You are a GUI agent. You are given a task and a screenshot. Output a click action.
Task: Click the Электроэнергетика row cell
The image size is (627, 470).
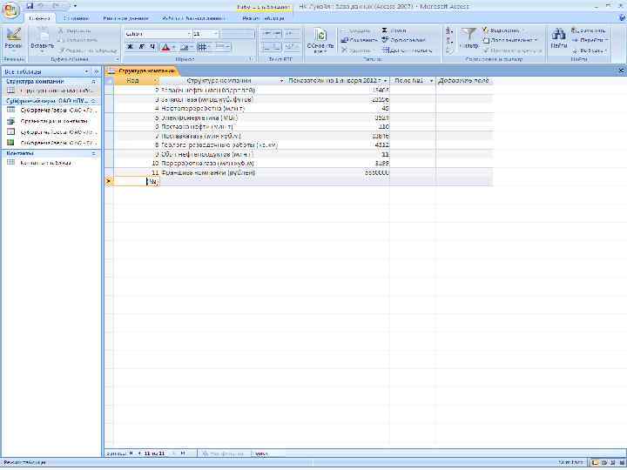click(221, 117)
